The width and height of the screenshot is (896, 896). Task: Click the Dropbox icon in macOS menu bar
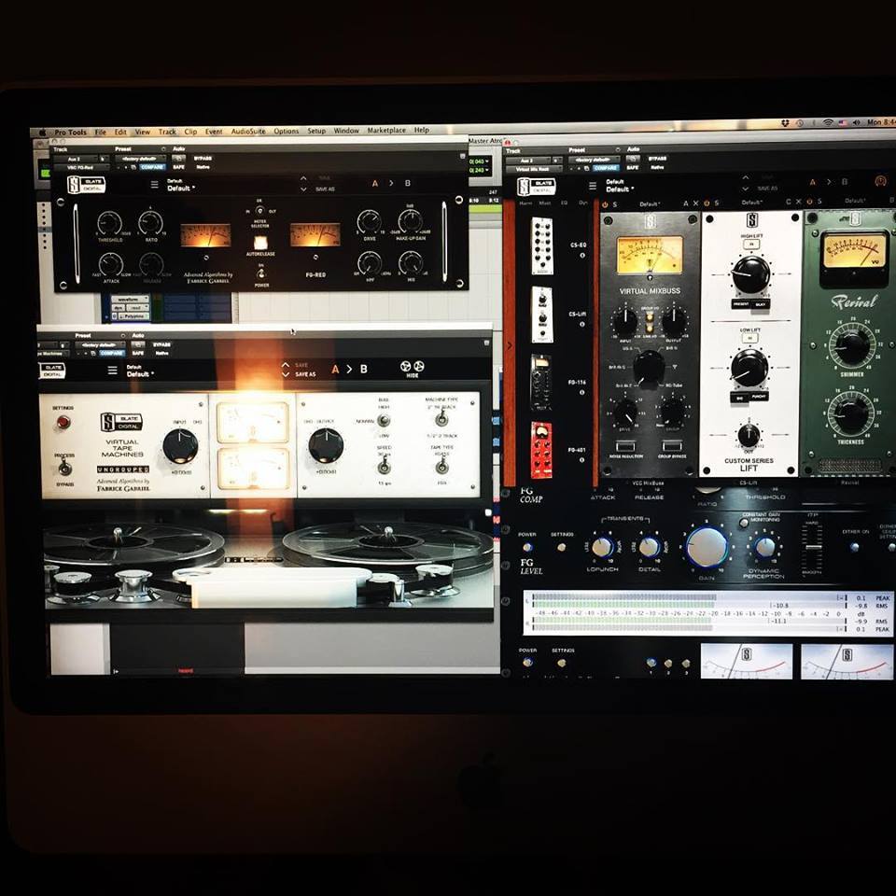pyautogui.click(x=785, y=123)
